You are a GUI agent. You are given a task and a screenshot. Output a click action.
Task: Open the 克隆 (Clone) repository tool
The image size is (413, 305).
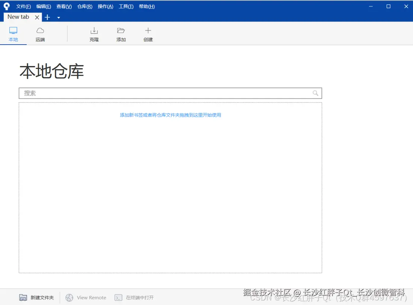pos(94,34)
